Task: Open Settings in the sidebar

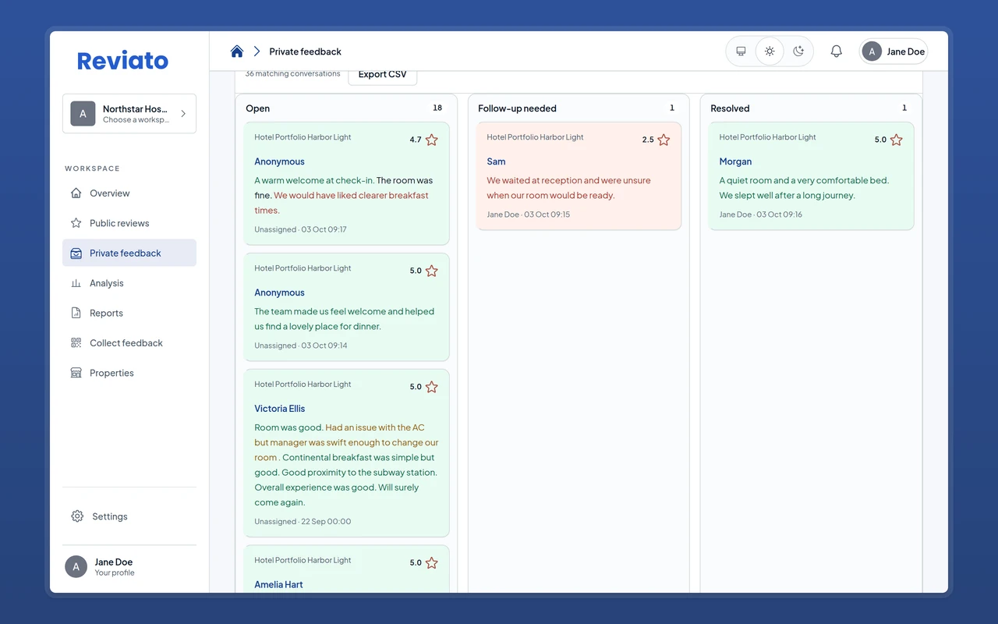Action: (129, 516)
